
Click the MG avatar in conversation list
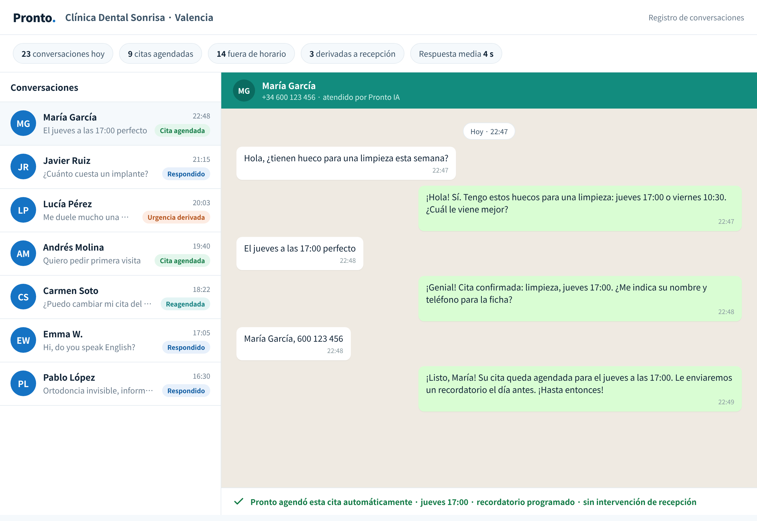pos(23,123)
